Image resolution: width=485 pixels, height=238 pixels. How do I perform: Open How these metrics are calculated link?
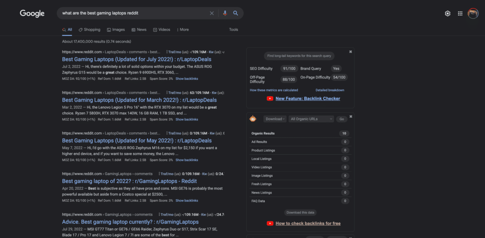click(x=274, y=90)
